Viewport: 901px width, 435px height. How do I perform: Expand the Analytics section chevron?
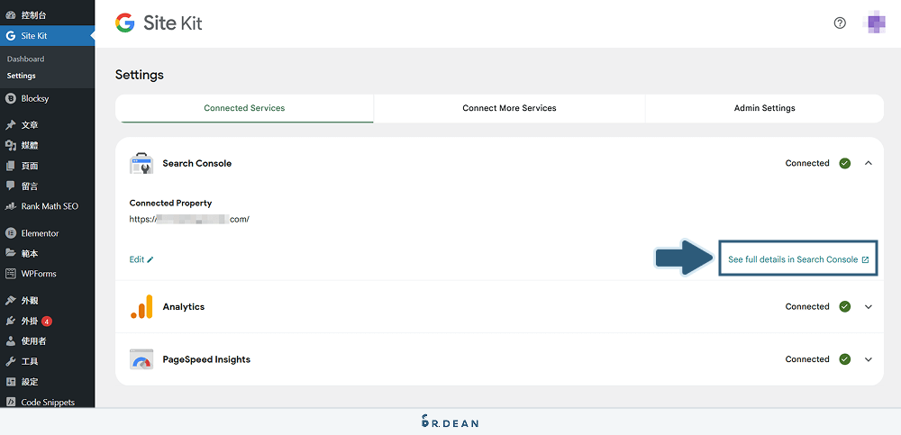click(869, 307)
